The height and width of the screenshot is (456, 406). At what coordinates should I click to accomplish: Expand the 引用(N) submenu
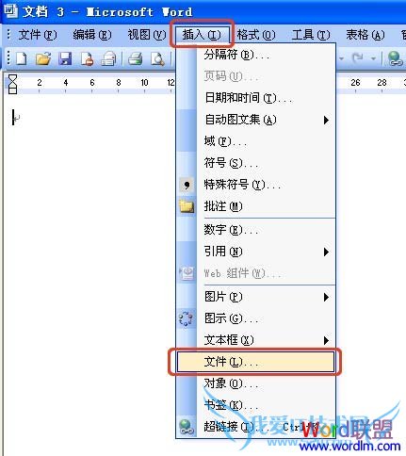pyautogui.click(x=255, y=252)
